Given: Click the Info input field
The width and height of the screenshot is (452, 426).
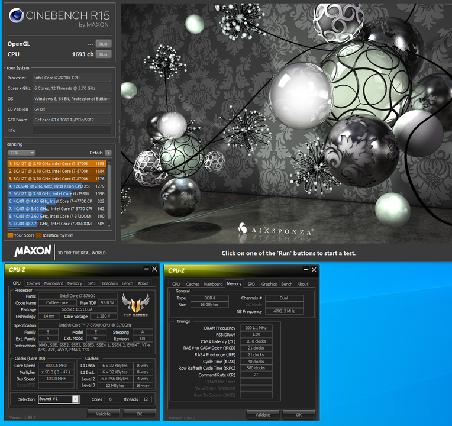Looking at the screenshot, I should tap(72, 130).
